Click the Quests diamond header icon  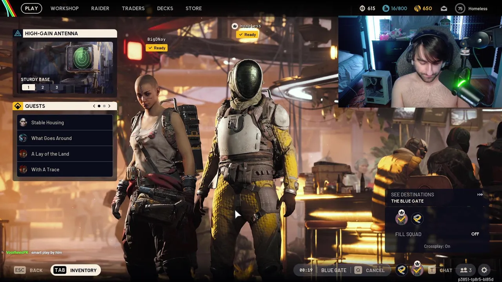pyautogui.click(x=18, y=106)
